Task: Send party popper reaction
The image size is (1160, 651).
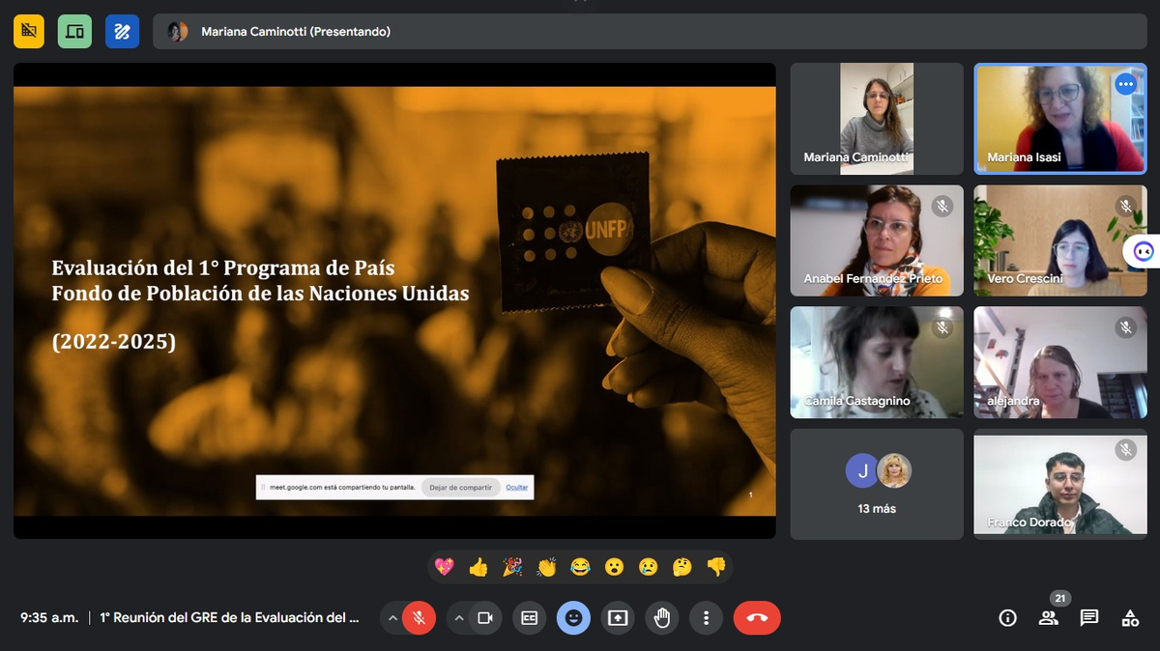Action: pyautogui.click(x=512, y=567)
